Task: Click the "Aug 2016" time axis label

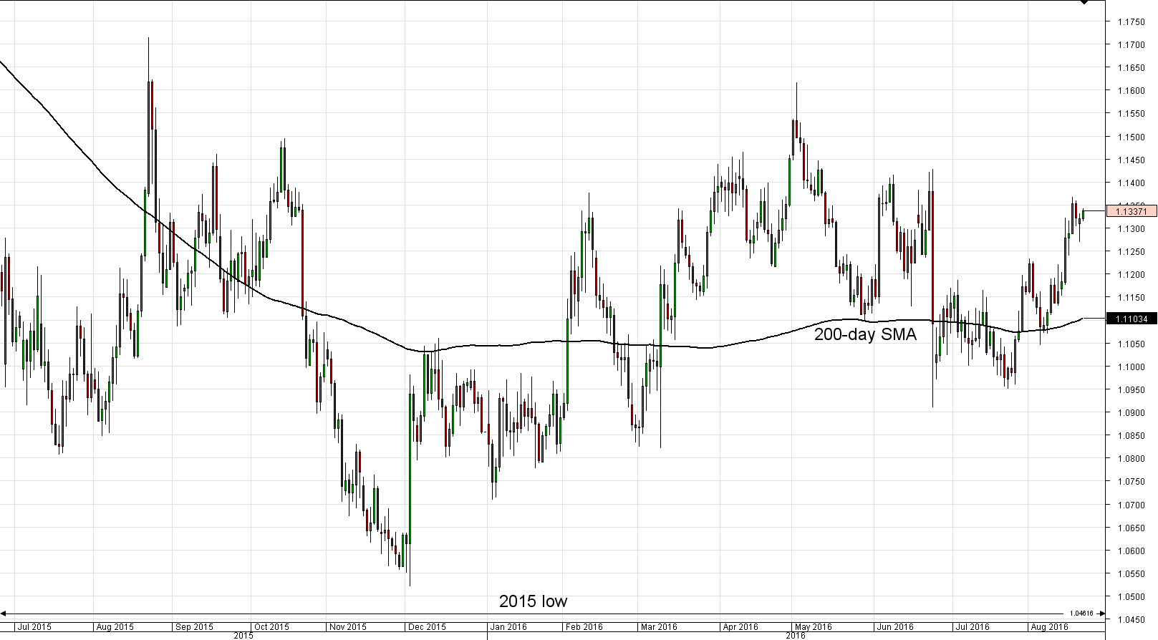Action: (x=1049, y=627)
